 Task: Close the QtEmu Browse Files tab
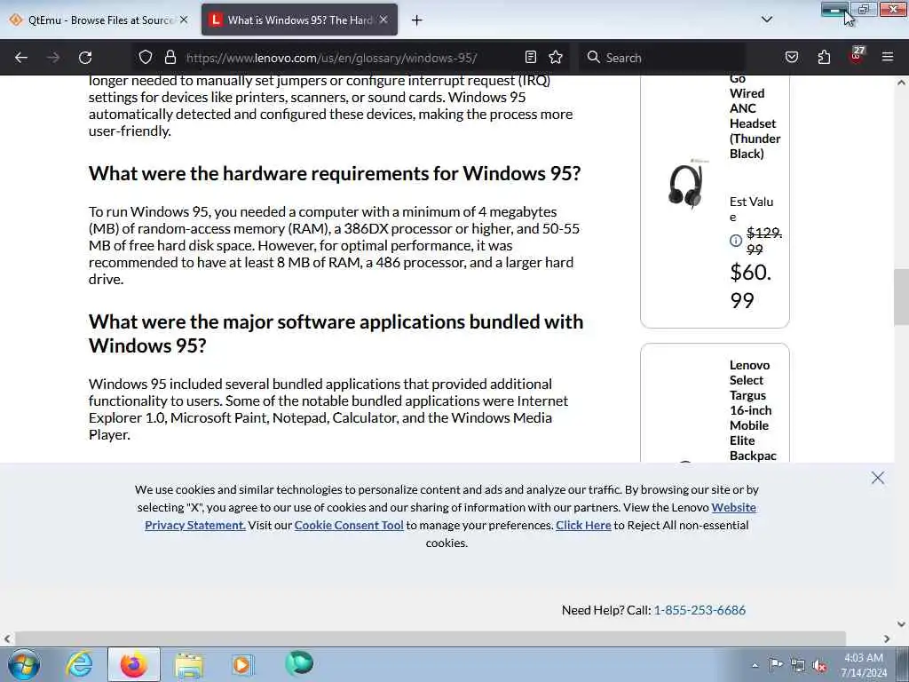184,20
